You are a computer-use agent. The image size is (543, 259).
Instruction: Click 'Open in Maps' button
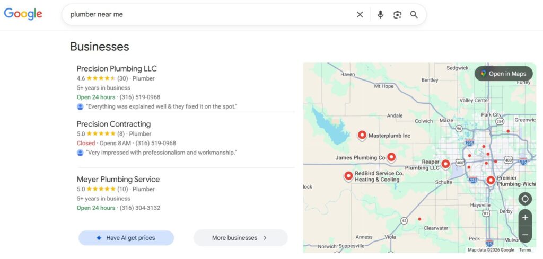[x=504, y=74]
